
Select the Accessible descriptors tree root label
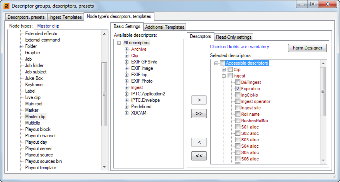point(247,63)
